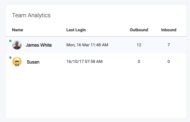Click Susan's yellow cartoon avatar
Screen dimensions: 190x122
click(x=17, y=62)
